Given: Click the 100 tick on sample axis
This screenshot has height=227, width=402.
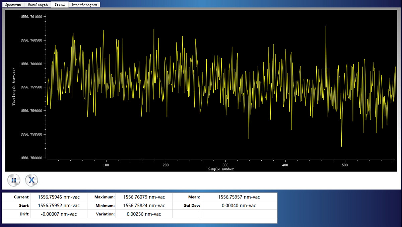Looking at the screenshot, I should [106, 165].
